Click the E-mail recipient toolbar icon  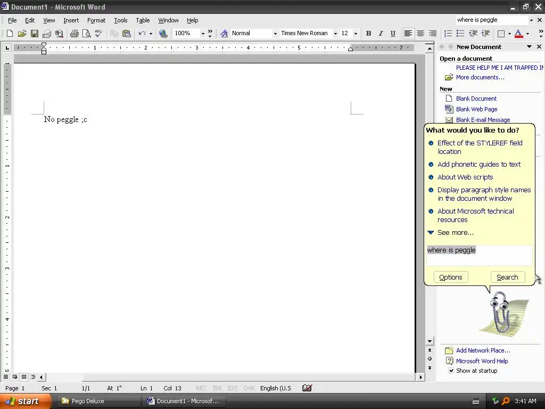47,34
